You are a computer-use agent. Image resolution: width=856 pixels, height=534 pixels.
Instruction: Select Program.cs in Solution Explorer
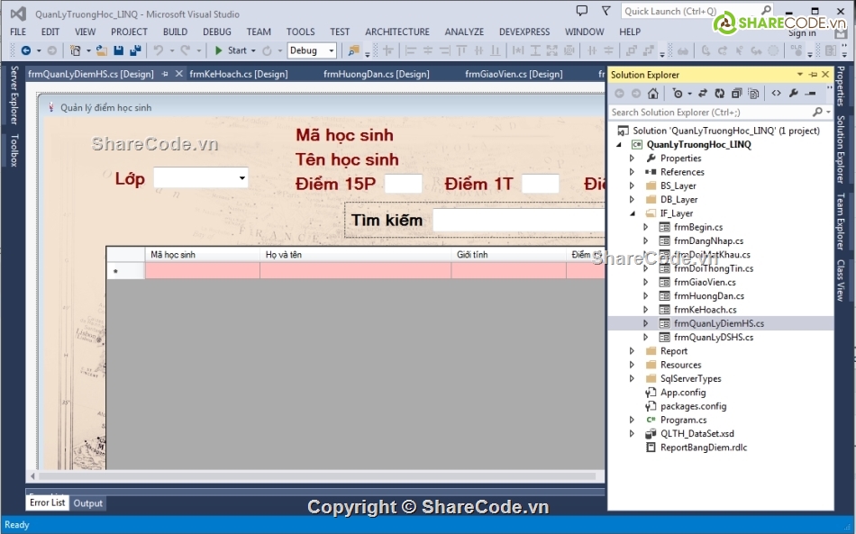point(683,420)
